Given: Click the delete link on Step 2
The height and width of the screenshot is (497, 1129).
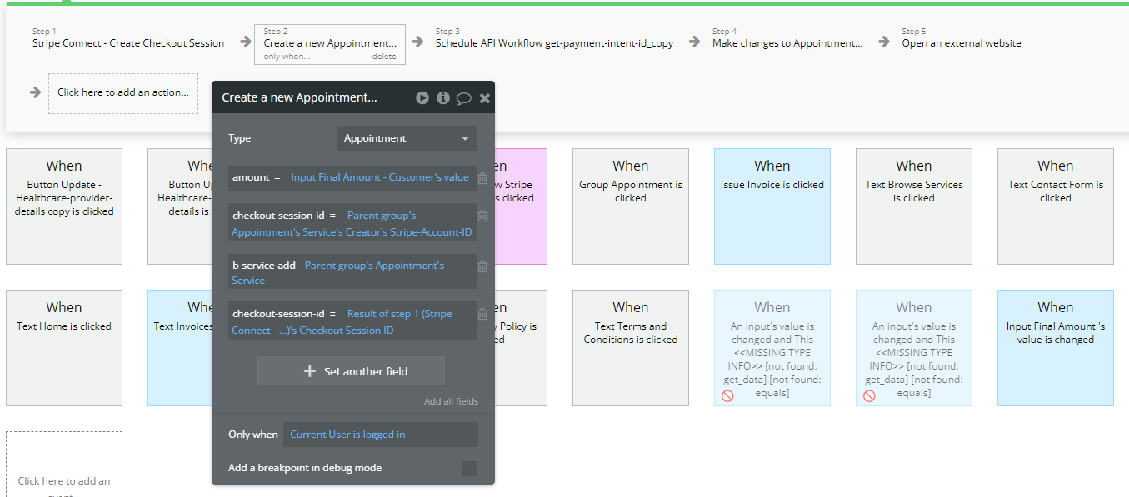Looking at the screenshot, I should 384,57.
